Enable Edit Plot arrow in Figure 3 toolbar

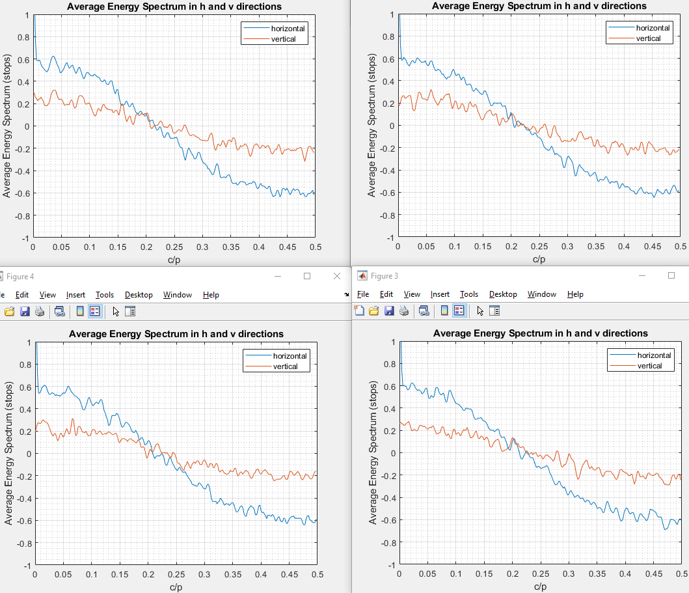pyautogui.click(x=480, y=311)
